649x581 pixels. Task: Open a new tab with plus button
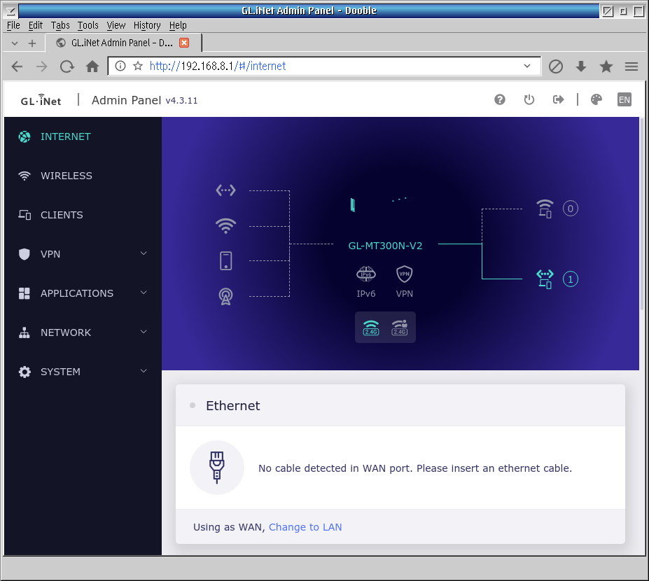(x=32, y=43)
